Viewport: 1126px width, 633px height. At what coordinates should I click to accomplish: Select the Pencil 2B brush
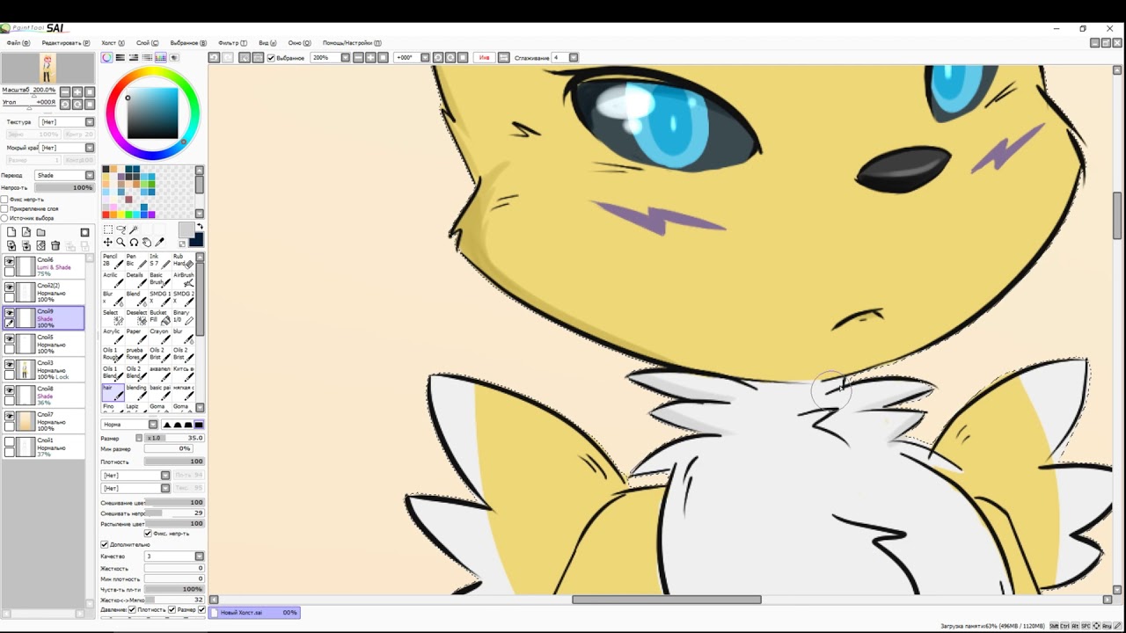pos(113,261)
